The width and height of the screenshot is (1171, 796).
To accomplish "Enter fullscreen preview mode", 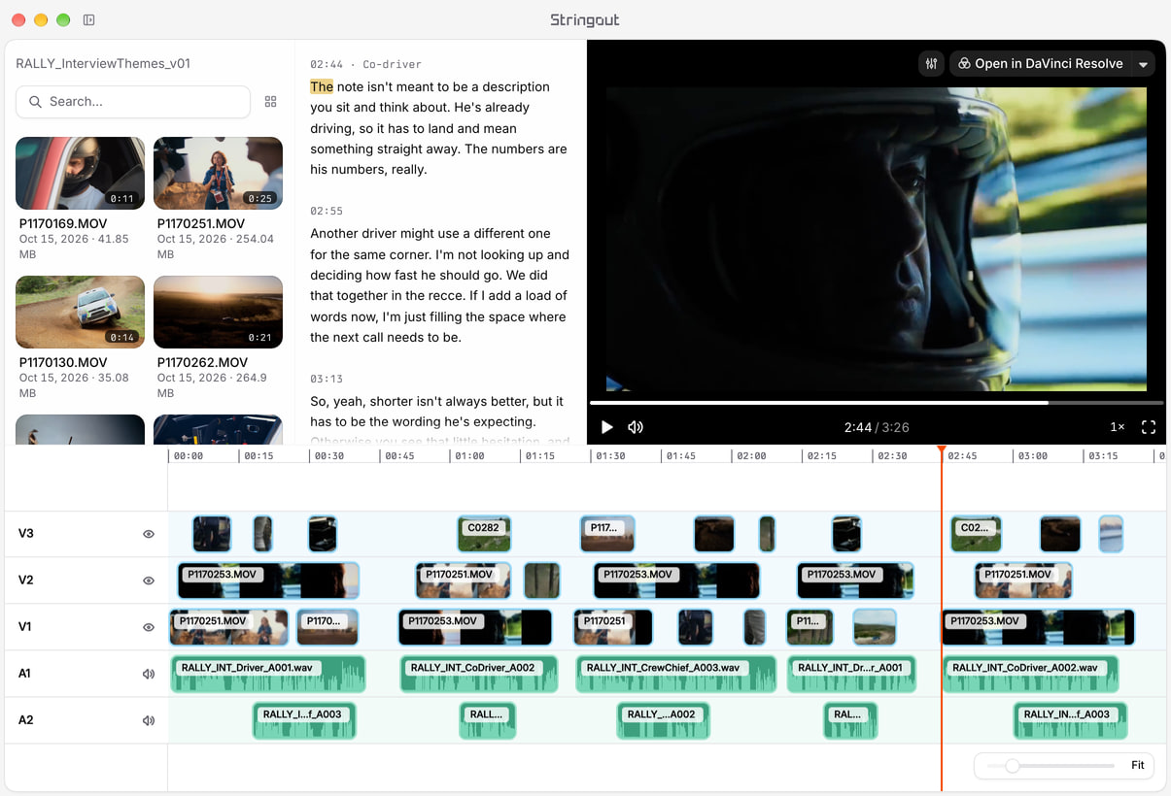I will 1149,427.
